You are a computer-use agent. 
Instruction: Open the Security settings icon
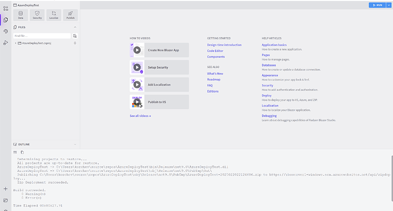pyautogui.click(x=37, y=15)
